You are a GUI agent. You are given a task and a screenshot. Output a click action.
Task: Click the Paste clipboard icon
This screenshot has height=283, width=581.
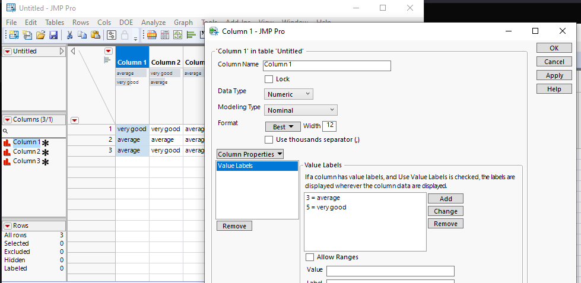95,36
